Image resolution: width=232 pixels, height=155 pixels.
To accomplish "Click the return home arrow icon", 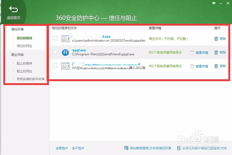I will click(13, 9).
